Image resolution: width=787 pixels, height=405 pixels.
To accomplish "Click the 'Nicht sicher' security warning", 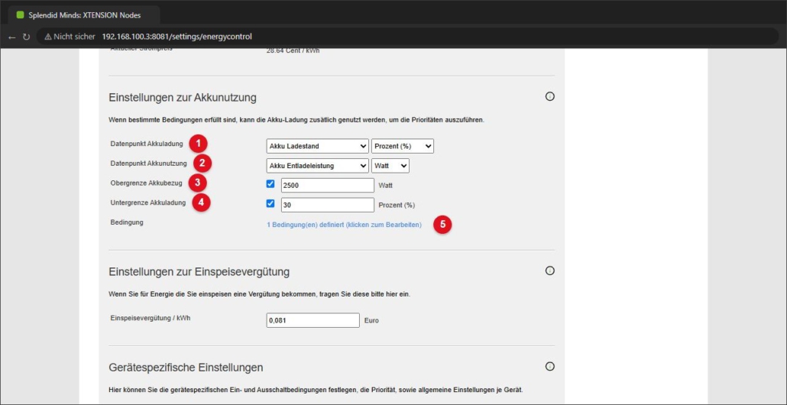I will [x=70, y=37].
